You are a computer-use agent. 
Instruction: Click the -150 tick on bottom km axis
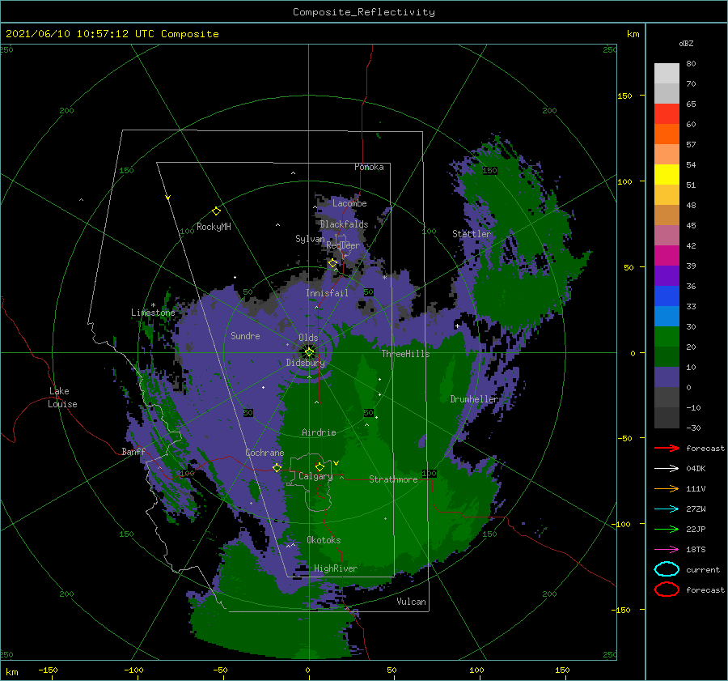[x=48, y=670]
